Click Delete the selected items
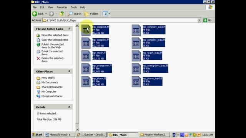The height and width of the screenshot is (138, 246). click(52, 60)
